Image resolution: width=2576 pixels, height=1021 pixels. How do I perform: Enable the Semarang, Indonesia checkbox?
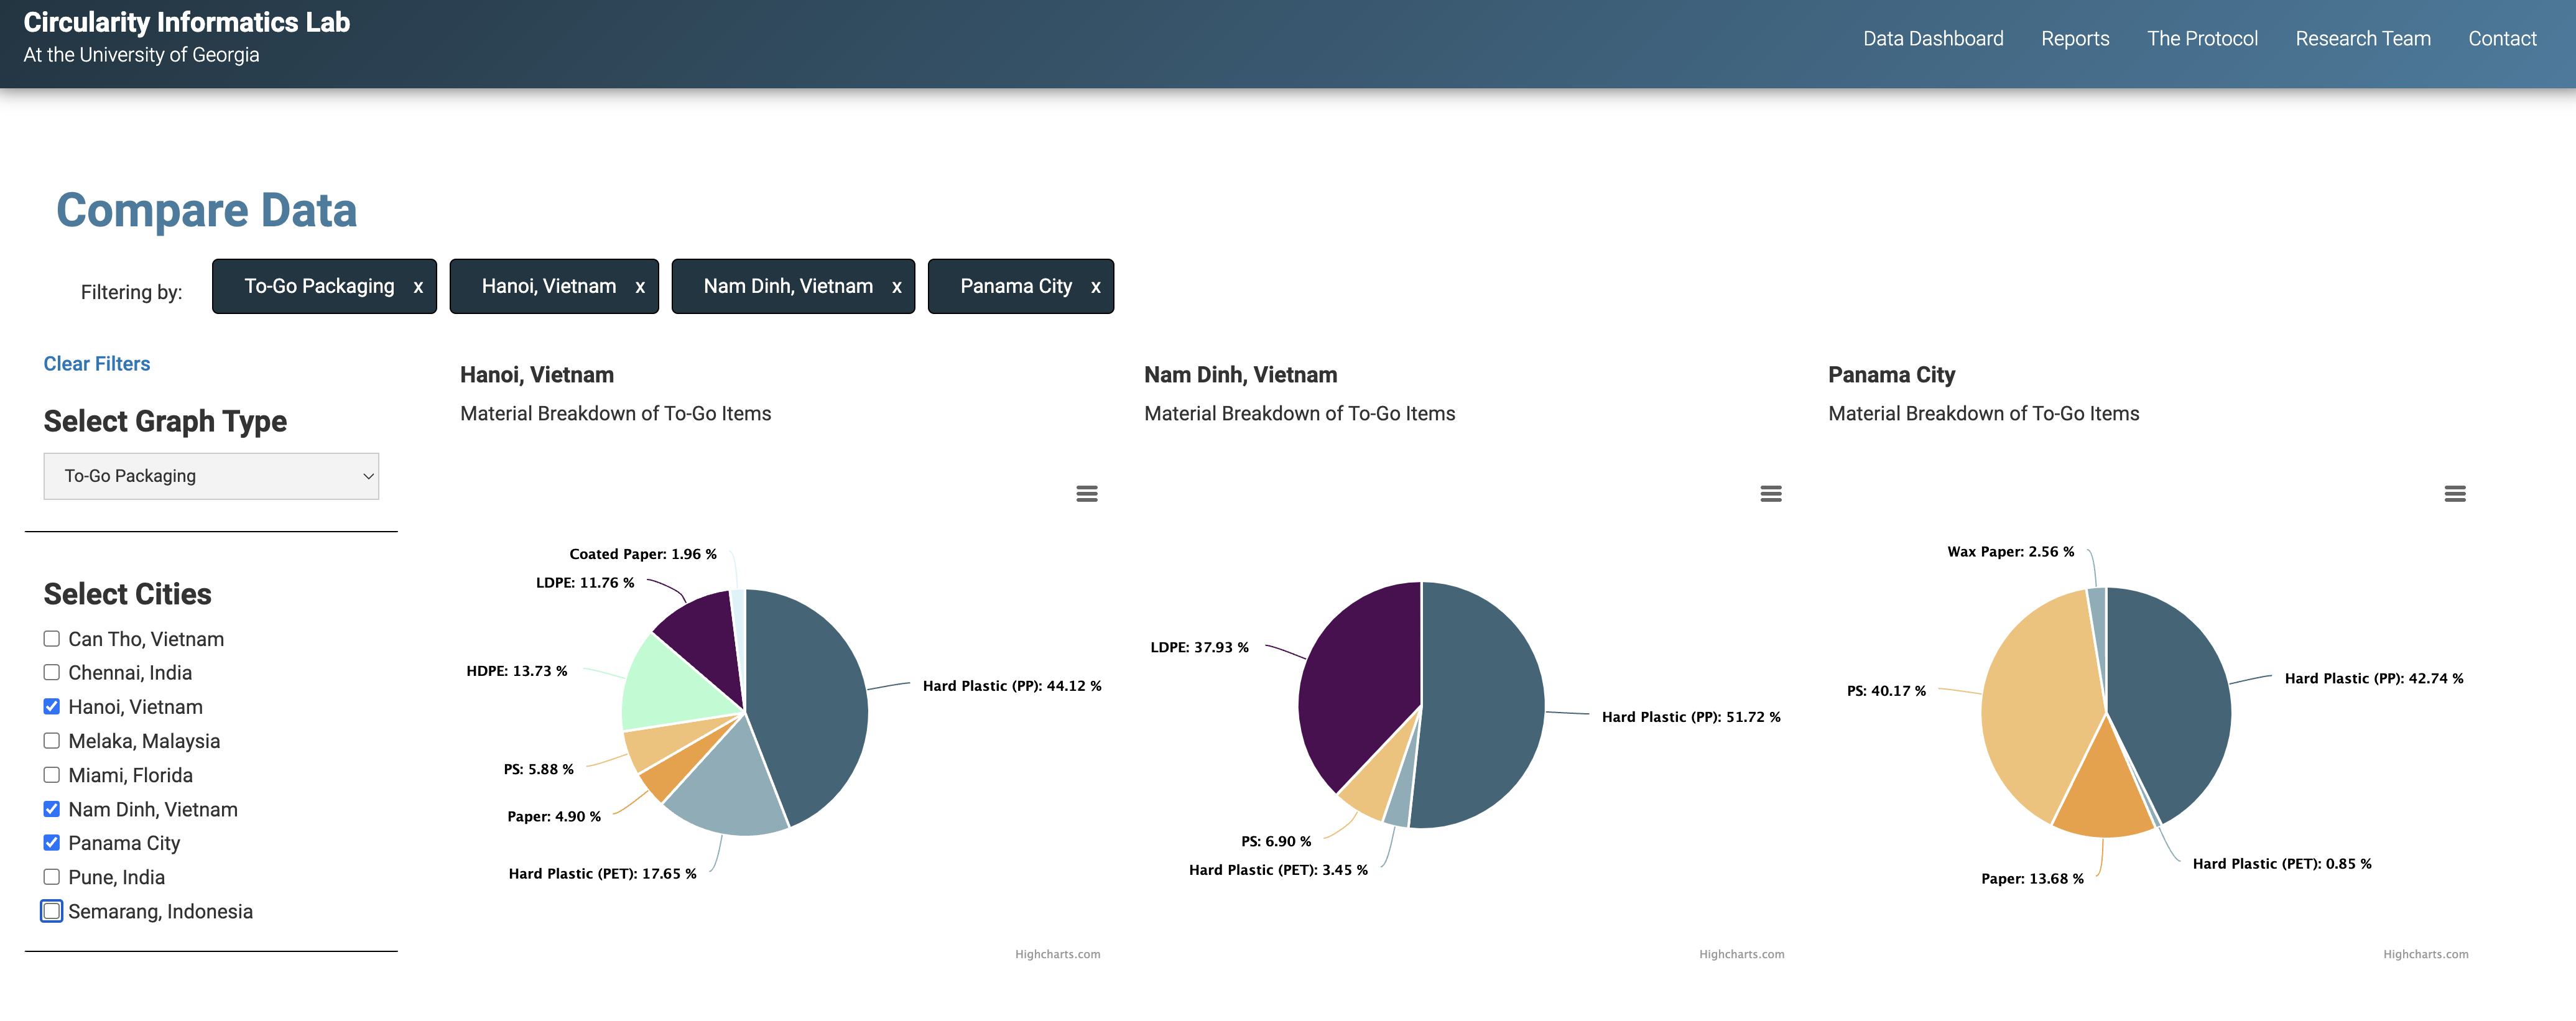52,911
